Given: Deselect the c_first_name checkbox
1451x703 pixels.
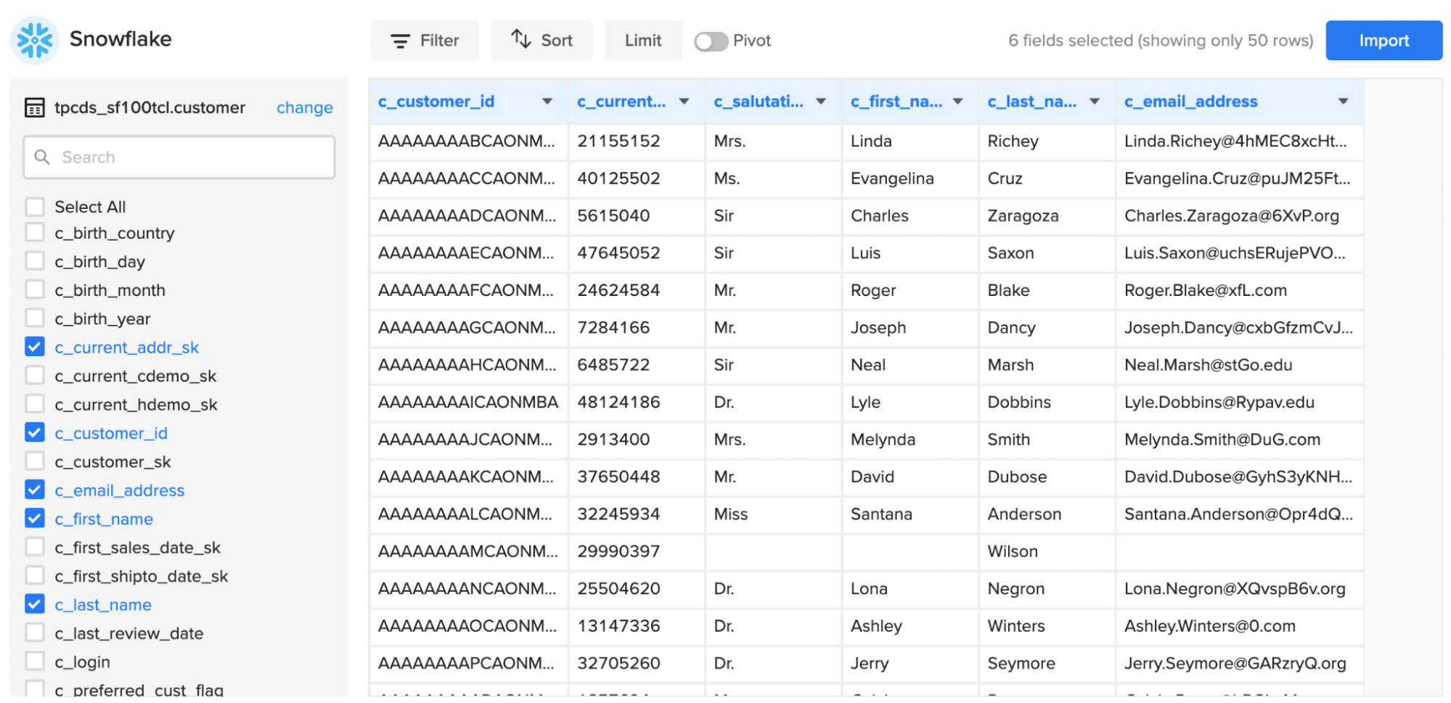Looking at the screenshot, I should point(35,518).
